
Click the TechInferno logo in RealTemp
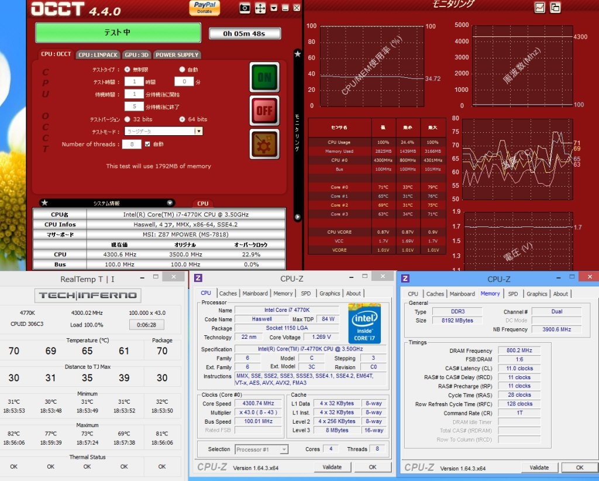coord(88,296)
